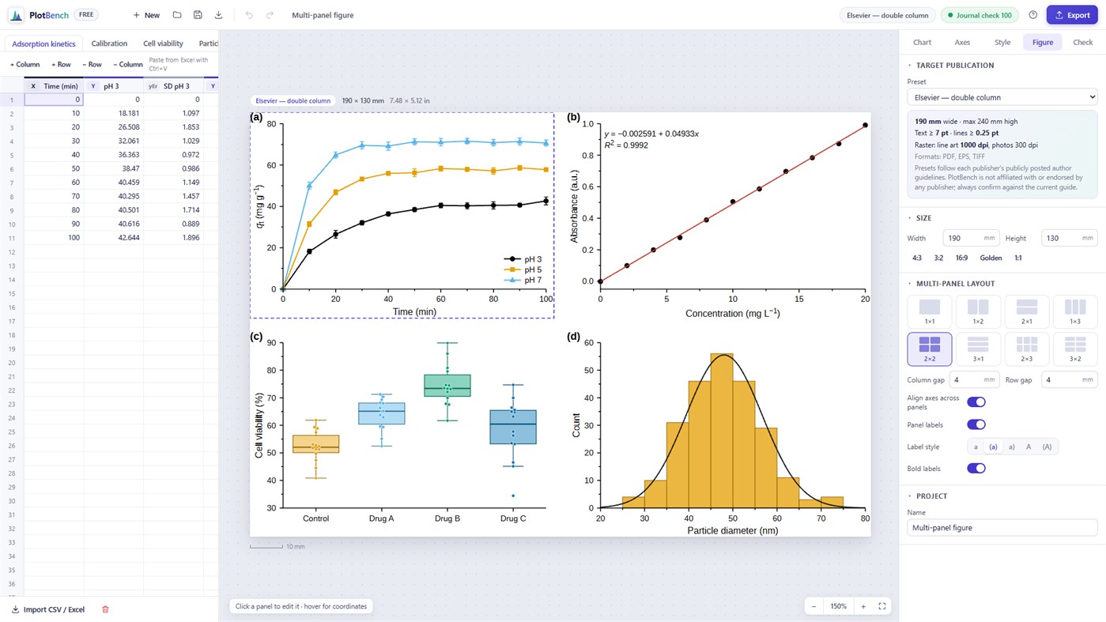Click the PlotBench logo icon
1106x622 pixels.
(x=16, y=15)
